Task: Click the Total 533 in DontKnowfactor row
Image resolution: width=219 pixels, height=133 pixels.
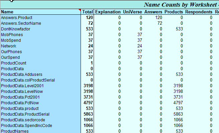Action: click(89, 29)
